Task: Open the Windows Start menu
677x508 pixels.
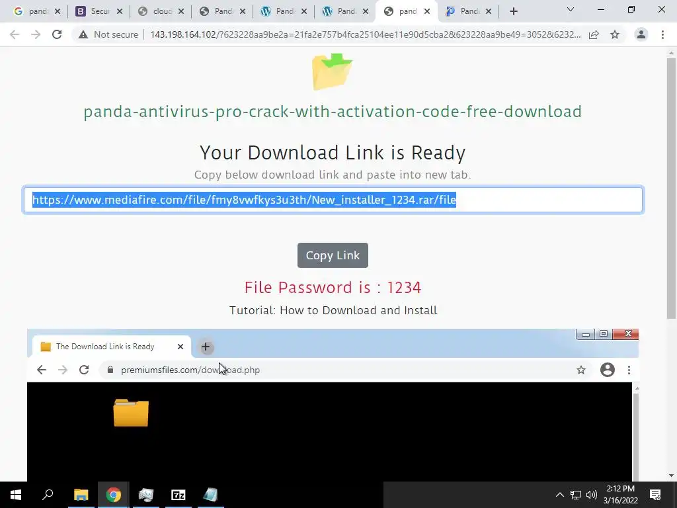Action: 16,495
